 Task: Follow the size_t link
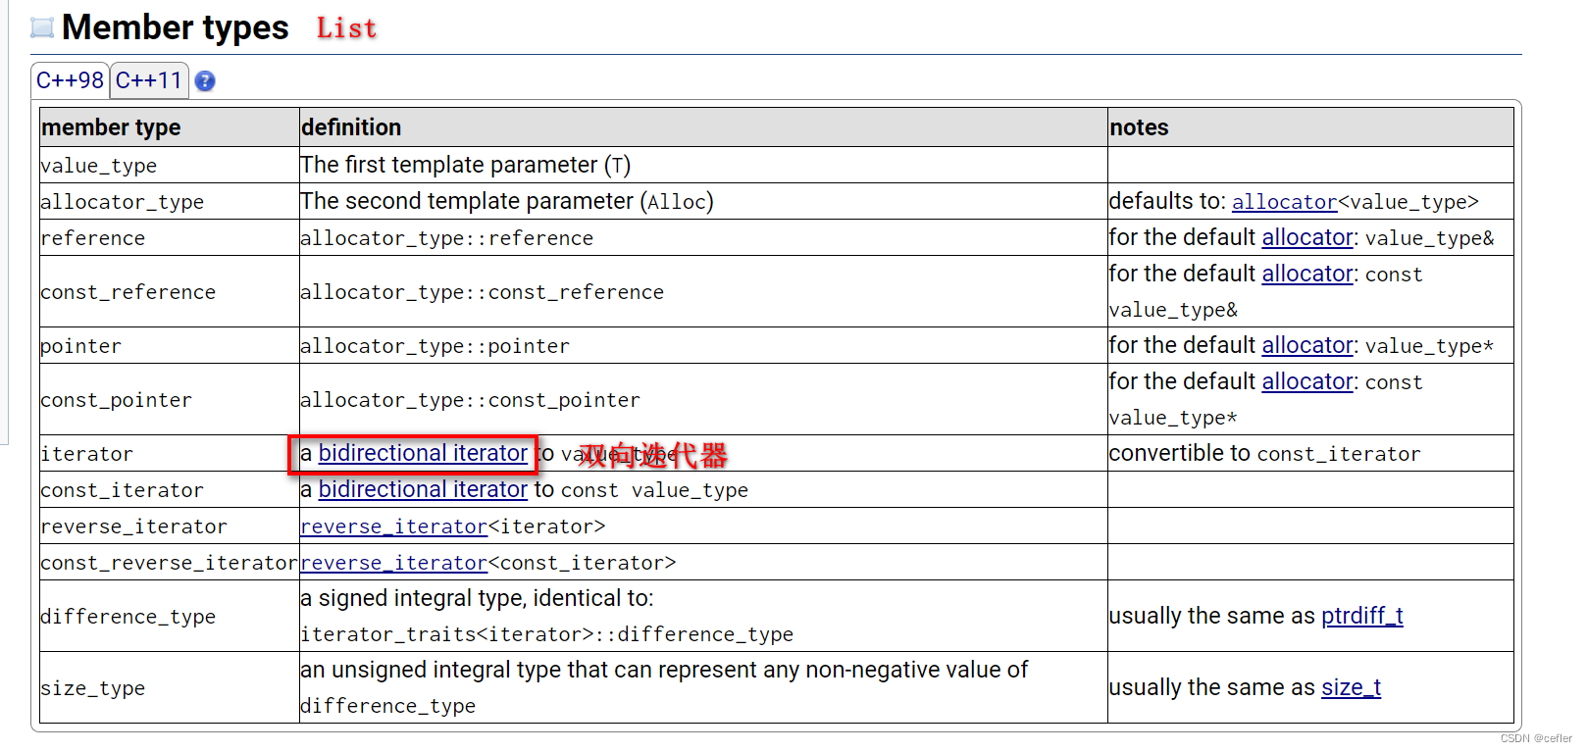click(x=1351, y=687)
